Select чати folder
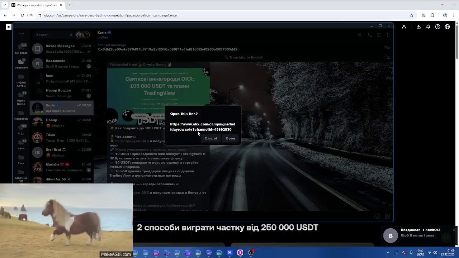459x258 pixels. point(21,144)
